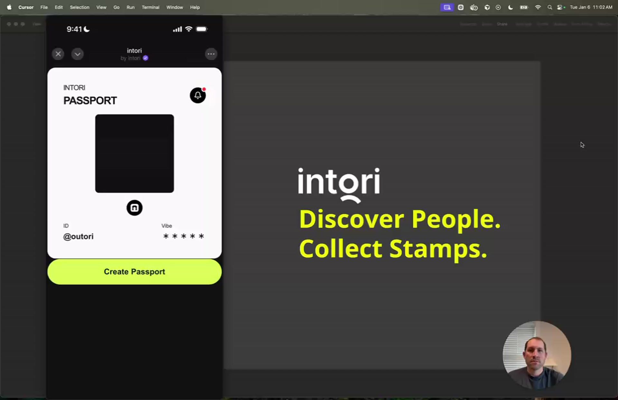
Task: Click the presenter webcam bubble
Action: pyautogui.click(x=537, y=355)
